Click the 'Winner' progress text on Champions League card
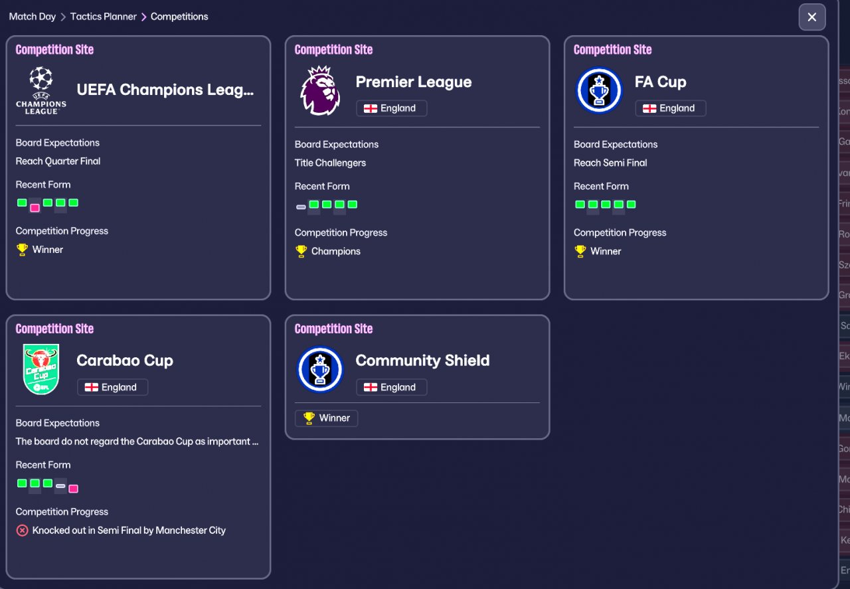The width and height of the screenshot is (850, 589). click(48, 250)
